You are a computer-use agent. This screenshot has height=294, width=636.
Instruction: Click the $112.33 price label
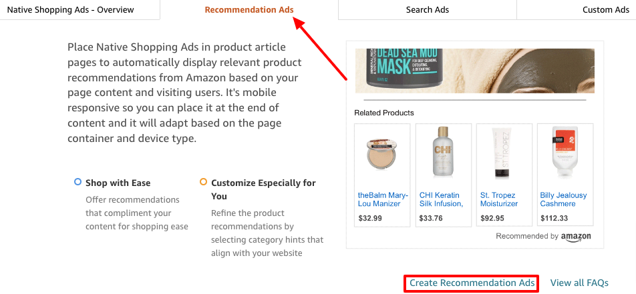point(554,218)
